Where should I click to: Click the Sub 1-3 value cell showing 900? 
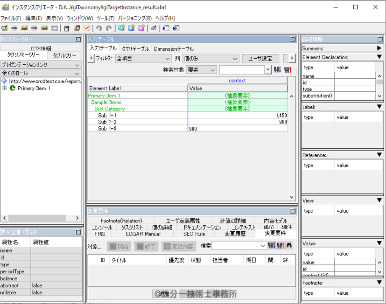click(x=238, y=129)
